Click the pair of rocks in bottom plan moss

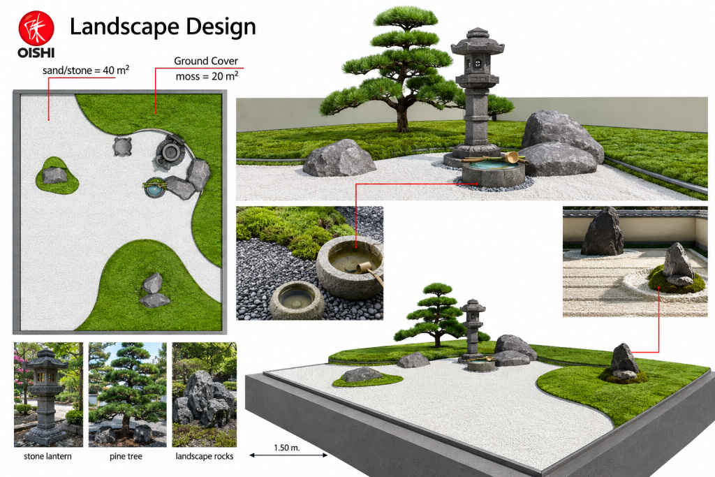(x=154, y=291)
